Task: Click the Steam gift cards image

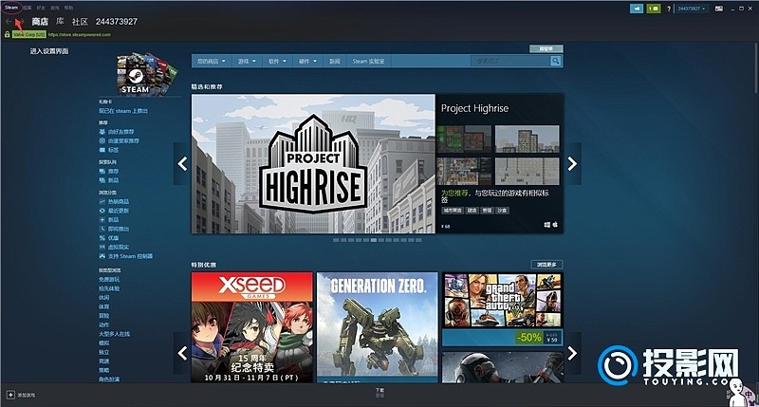Action: click(x=146, y=74)
